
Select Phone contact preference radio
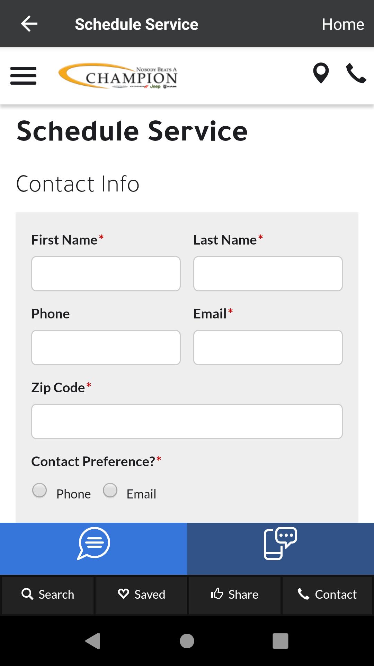point(39,490)
